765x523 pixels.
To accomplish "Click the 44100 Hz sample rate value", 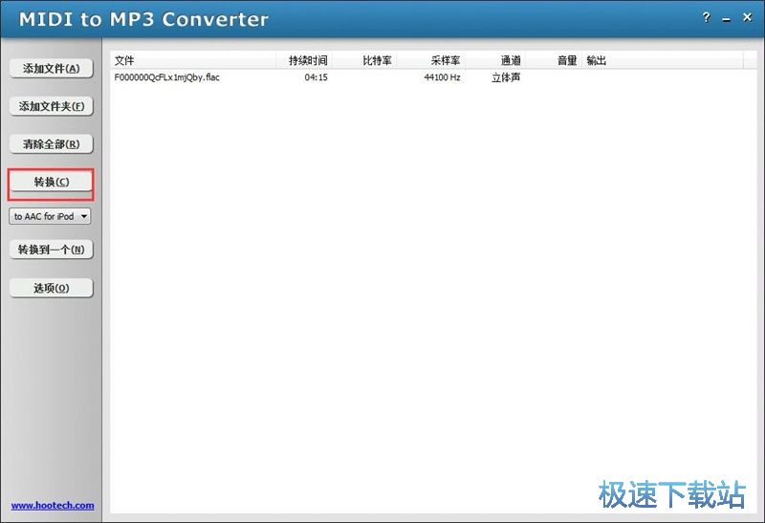I will 442,77.
